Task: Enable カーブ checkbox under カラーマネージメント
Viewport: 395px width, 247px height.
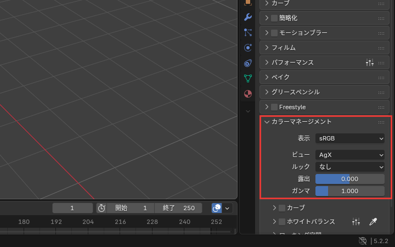Action: [282, 208]
